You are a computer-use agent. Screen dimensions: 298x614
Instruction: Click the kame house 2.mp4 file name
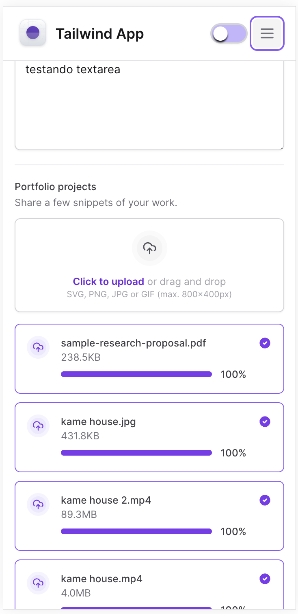[x=106, y=500]
